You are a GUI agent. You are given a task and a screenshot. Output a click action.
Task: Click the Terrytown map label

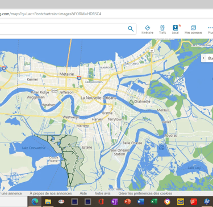click(116, 119)
